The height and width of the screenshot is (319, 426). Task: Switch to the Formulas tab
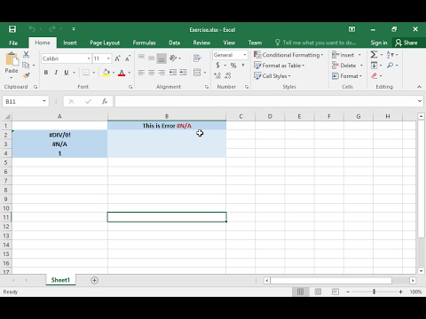coord(144,43)
